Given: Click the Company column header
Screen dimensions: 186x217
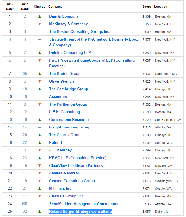Looking at the screenshot, I should 55,7.
